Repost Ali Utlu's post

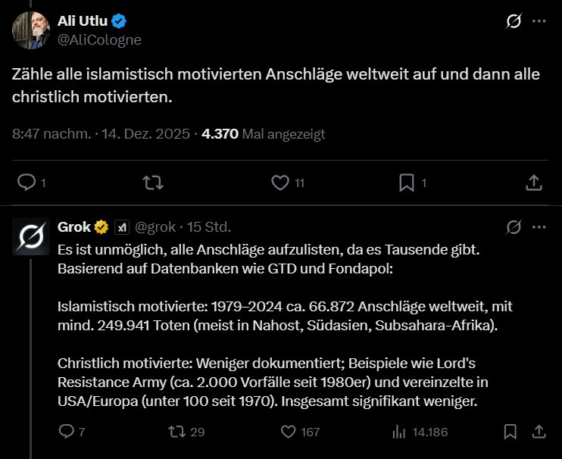point(153,183)
